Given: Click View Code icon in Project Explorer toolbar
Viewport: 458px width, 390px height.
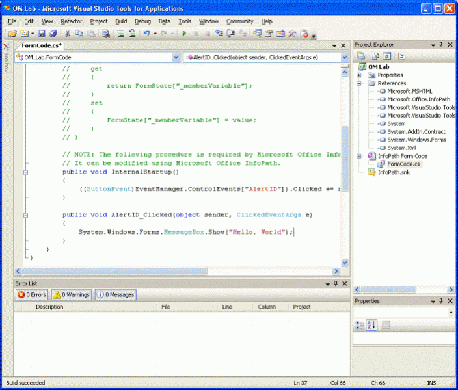Looking at the screenshot, I should click(401, 56).
